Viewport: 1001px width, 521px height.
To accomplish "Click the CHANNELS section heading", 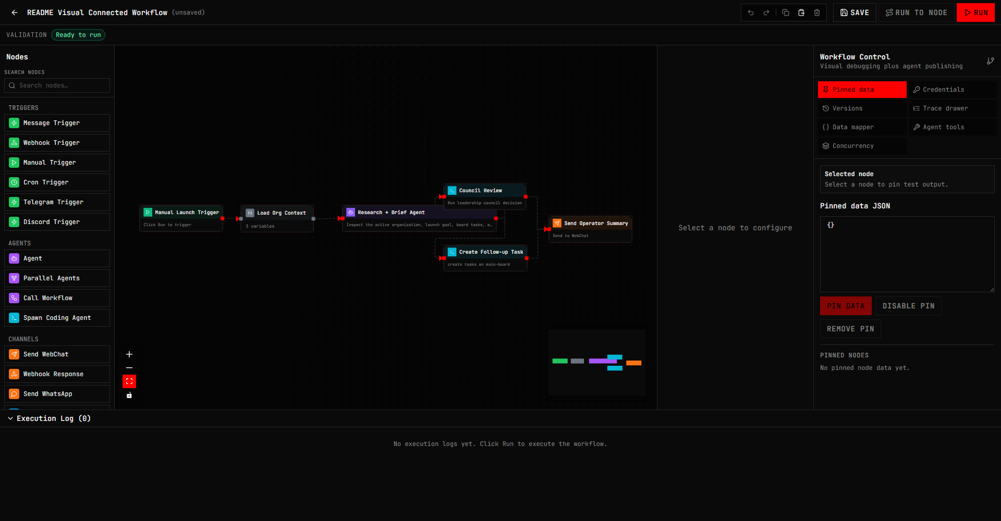I will pyautogui.click(x=23, y=339).
